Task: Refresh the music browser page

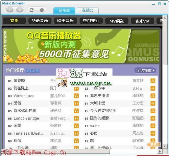Action: pyautogui.click(x=31, y=10)
